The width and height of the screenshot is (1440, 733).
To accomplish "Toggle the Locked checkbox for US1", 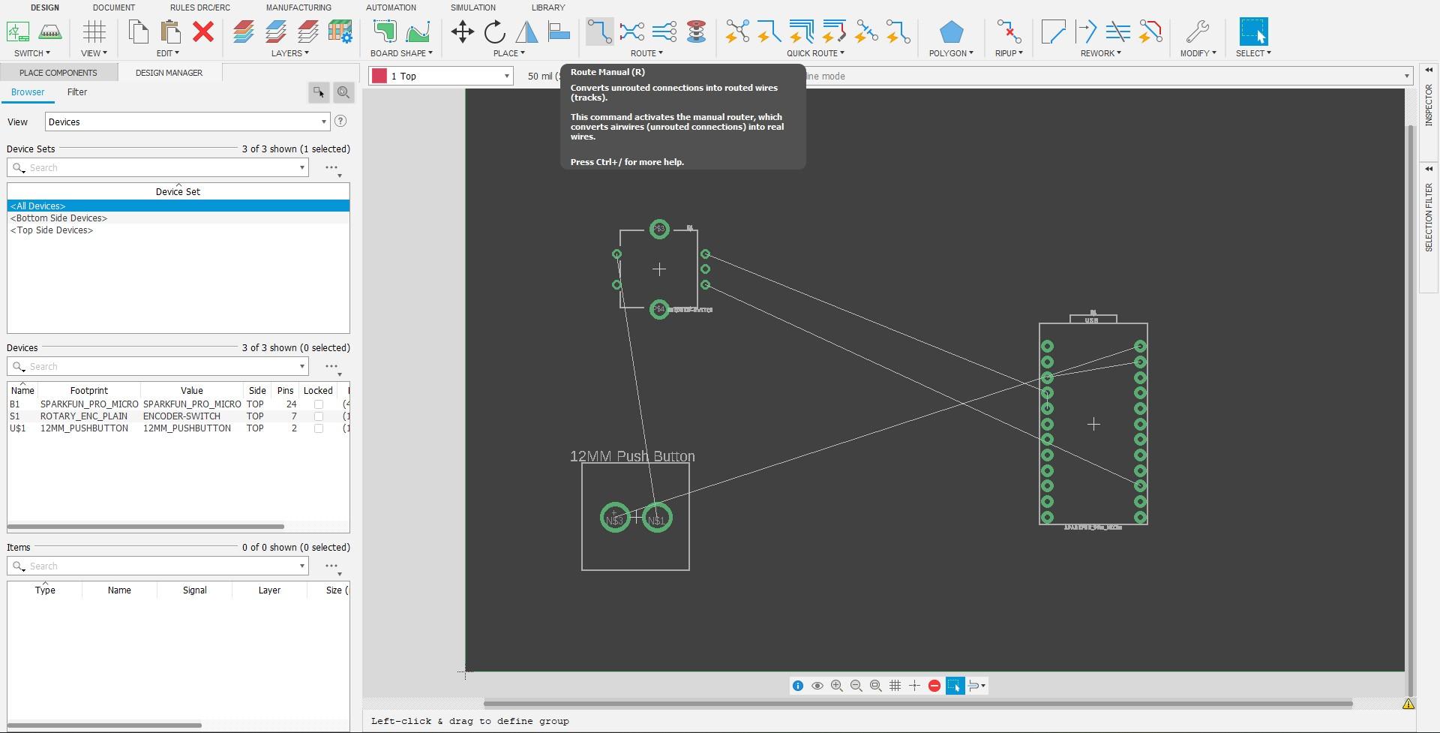I will [319, 428].
